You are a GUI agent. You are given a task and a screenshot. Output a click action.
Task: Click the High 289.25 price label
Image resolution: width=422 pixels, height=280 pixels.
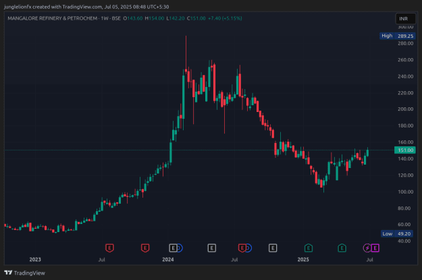tap(398, 36)
